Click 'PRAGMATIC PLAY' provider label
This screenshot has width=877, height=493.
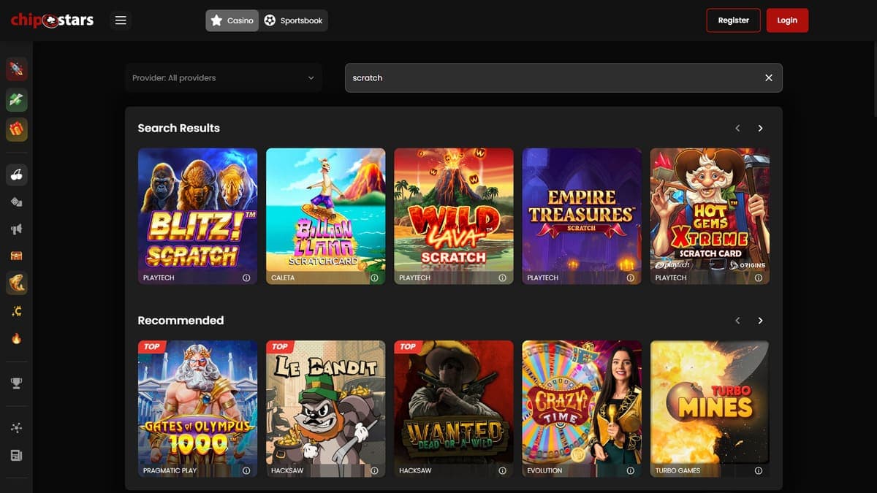pyautogui.click(x=170, y=471)
